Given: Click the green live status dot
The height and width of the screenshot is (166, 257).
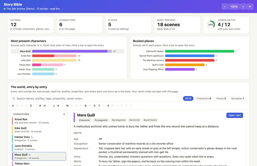Looking at the screenshot, I should (4, 9).
